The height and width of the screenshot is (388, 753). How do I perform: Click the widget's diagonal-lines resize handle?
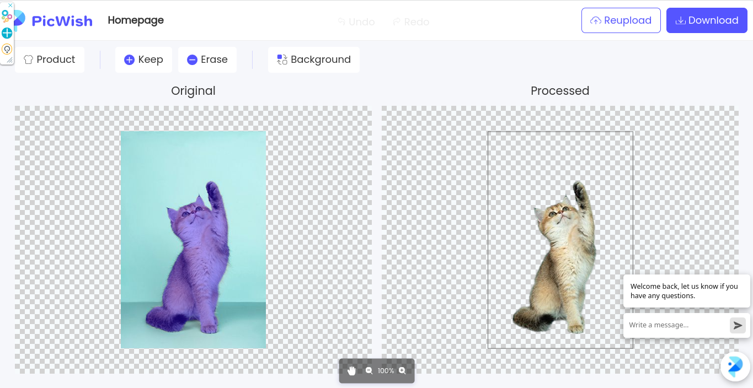[x=9, y=60]
